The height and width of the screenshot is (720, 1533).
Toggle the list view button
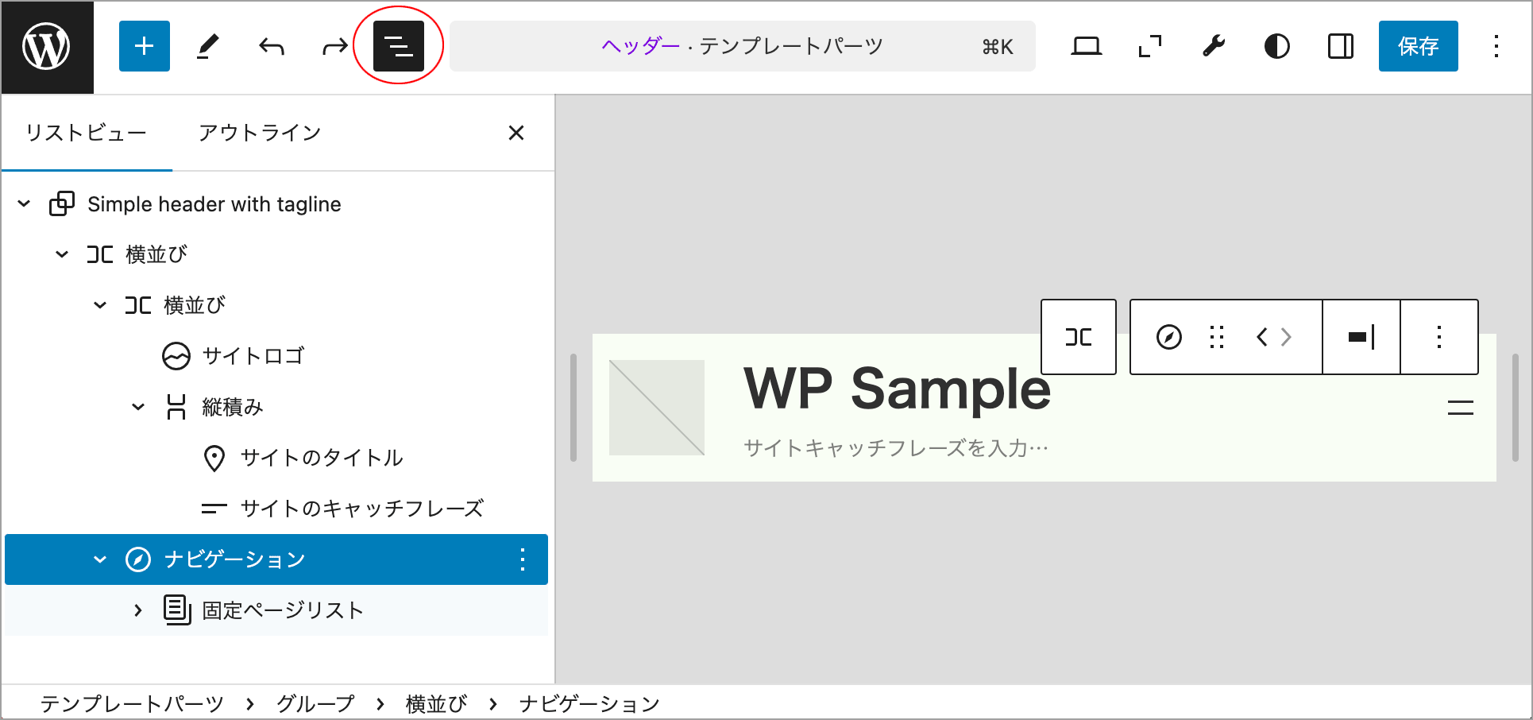(x=398, y=47)
